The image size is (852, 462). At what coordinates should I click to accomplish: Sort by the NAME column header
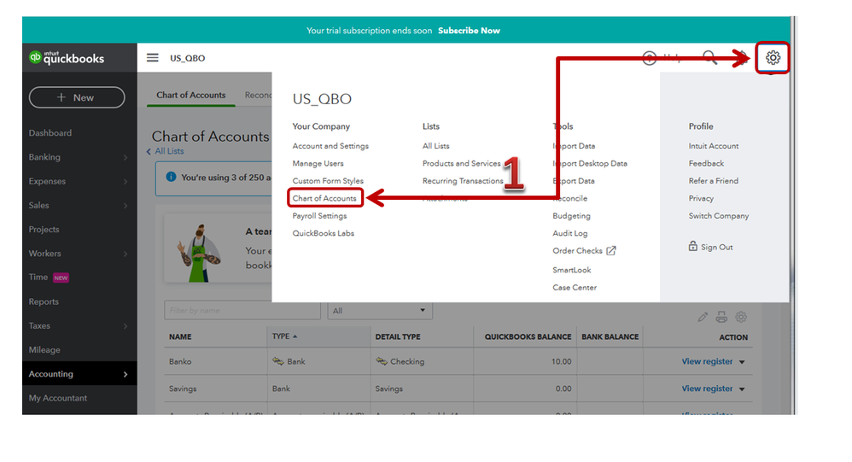point(180,336)
